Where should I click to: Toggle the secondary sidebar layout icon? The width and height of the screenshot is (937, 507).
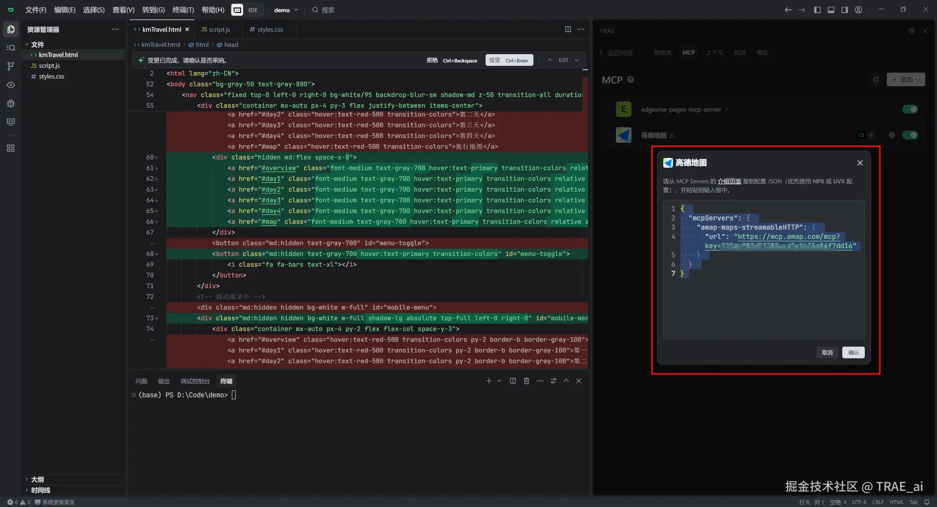845,10
